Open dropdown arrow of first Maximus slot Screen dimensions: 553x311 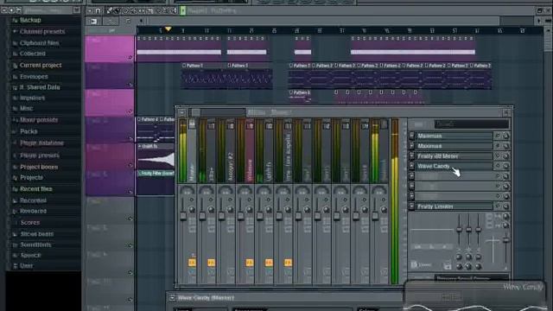(411, 136)
